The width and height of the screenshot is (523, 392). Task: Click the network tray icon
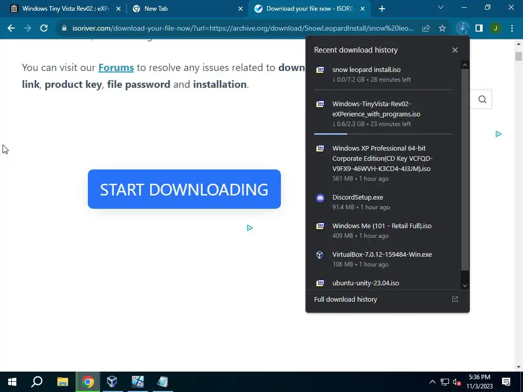point(445,382)
